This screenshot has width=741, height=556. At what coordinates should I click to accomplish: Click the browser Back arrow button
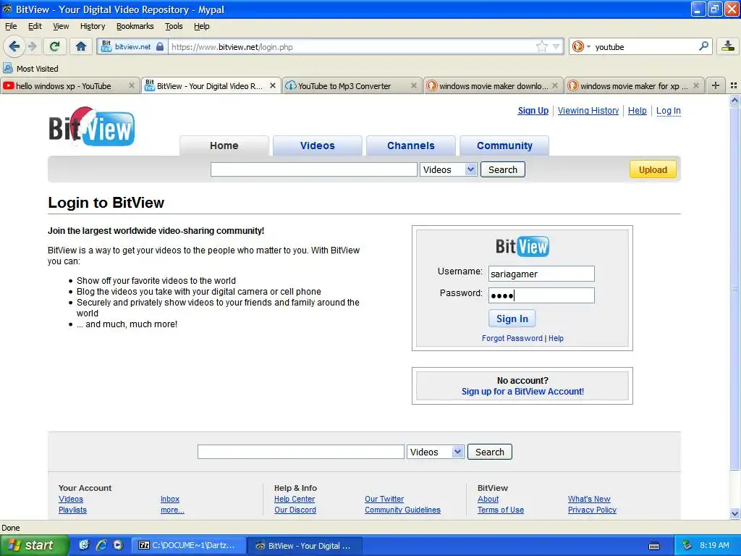14,46
